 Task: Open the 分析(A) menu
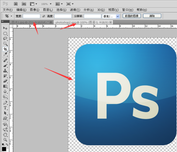(x=88, y=10)
